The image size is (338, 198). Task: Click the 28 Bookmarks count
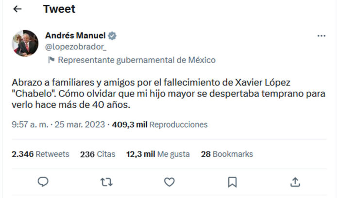227,154
